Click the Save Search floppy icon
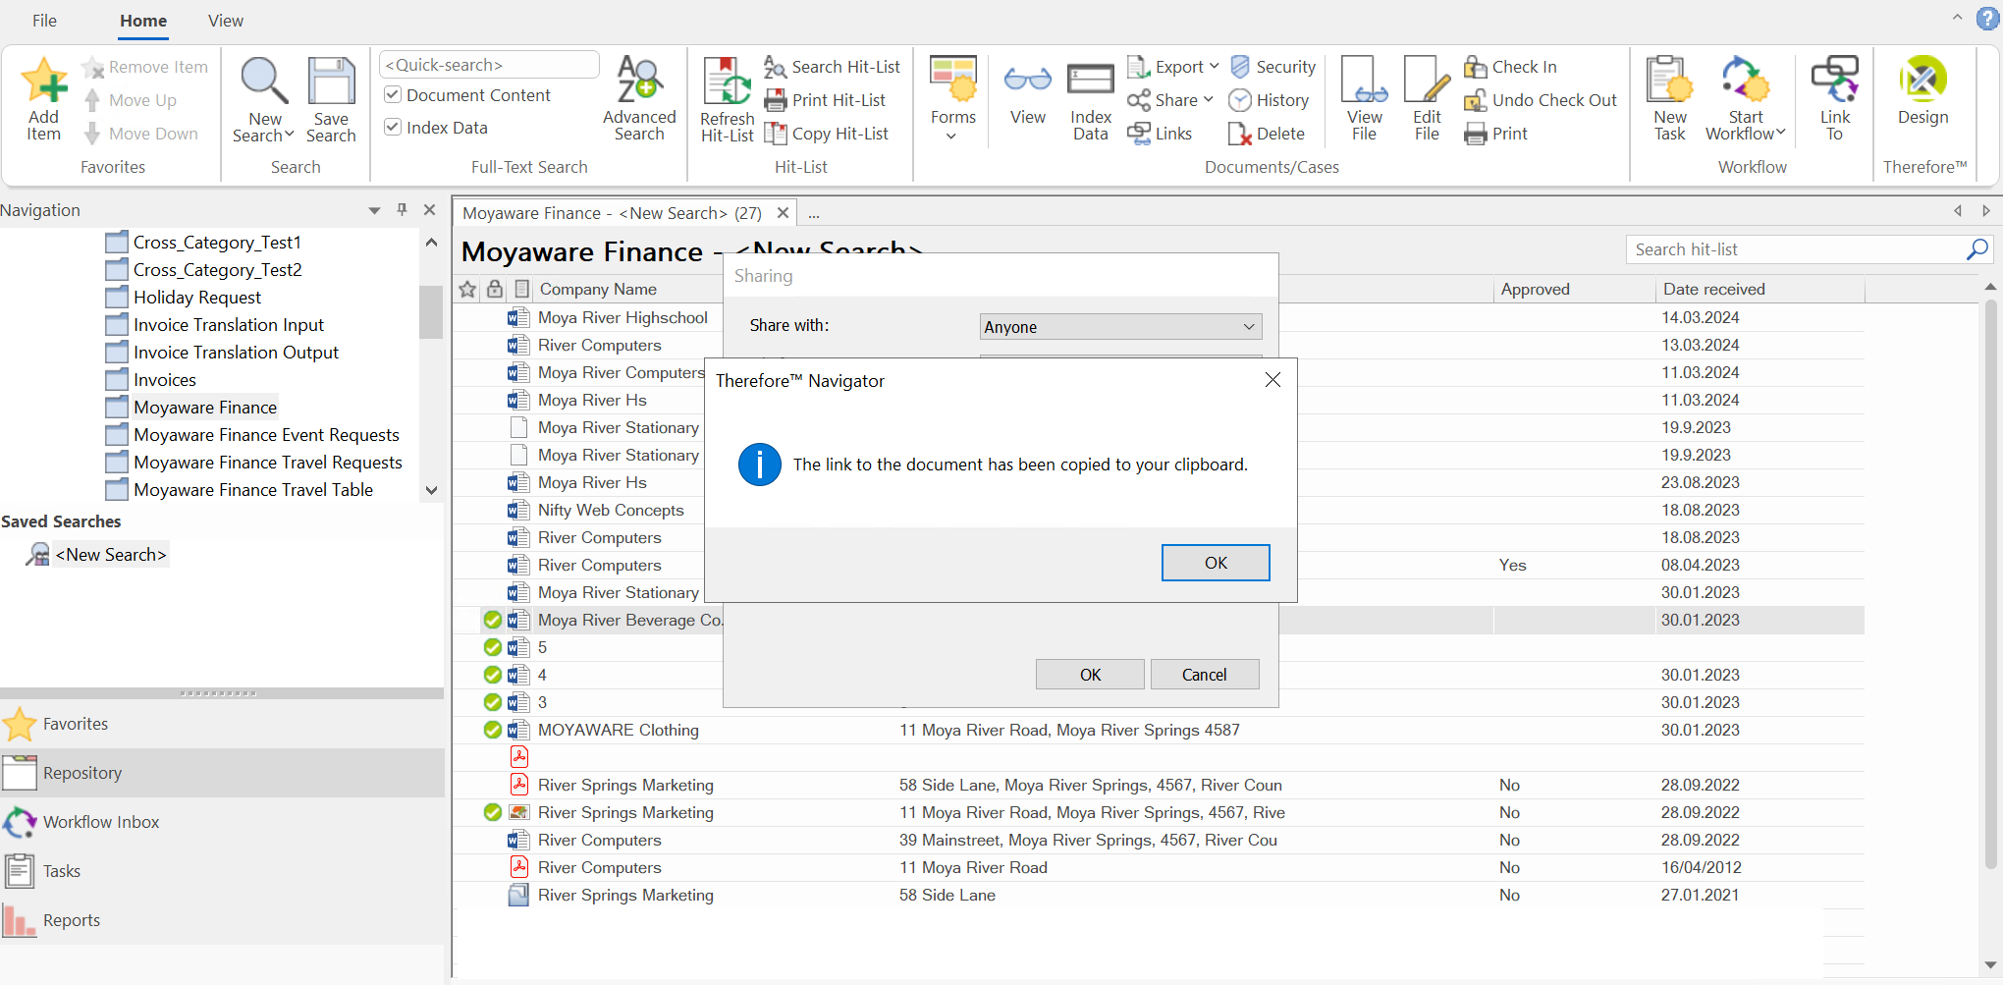Screen dimensions: 2003x985 (331, 81)
